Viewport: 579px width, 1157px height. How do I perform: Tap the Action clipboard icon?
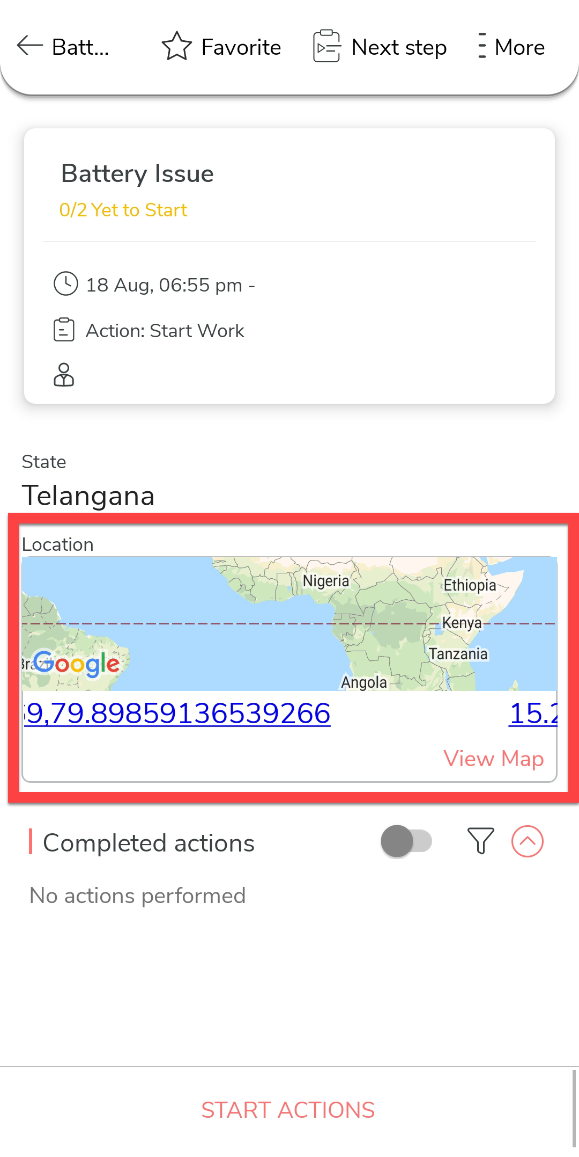64,330
